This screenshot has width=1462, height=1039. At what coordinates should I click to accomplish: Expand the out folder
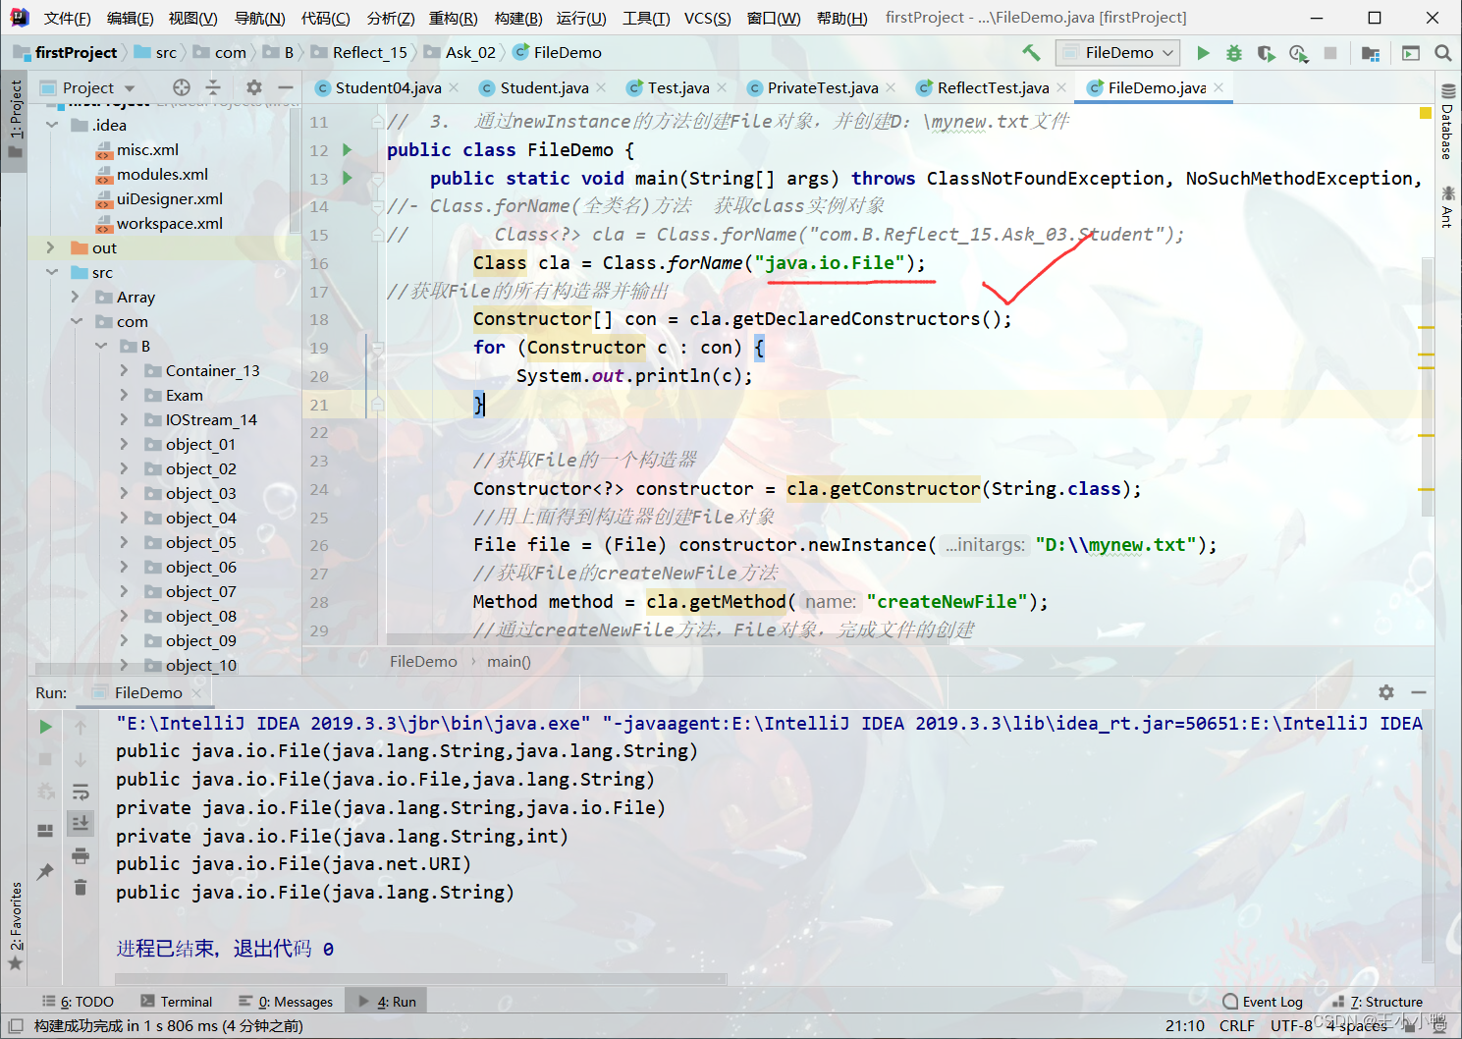click(51, 247)
